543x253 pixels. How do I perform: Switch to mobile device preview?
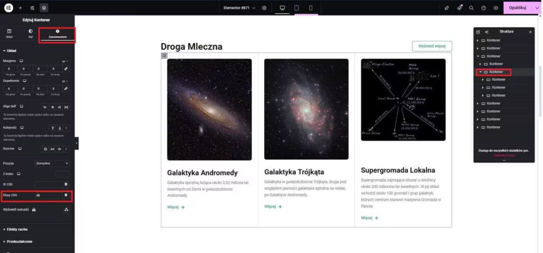point(311,7)
